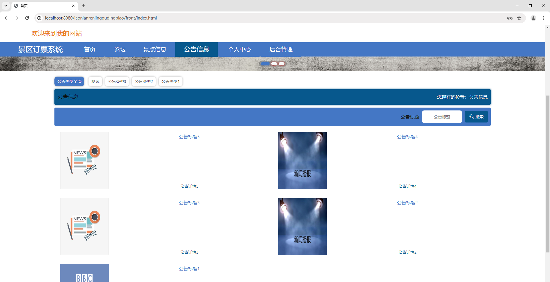Open a new browser tab
This screenshot has width=550, height=282.
(x=84, y=6)
